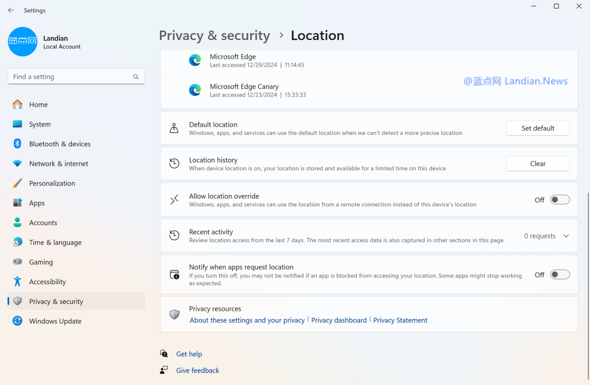Click the Notify when apps request icon
The image size is (590, 385).
174,275
